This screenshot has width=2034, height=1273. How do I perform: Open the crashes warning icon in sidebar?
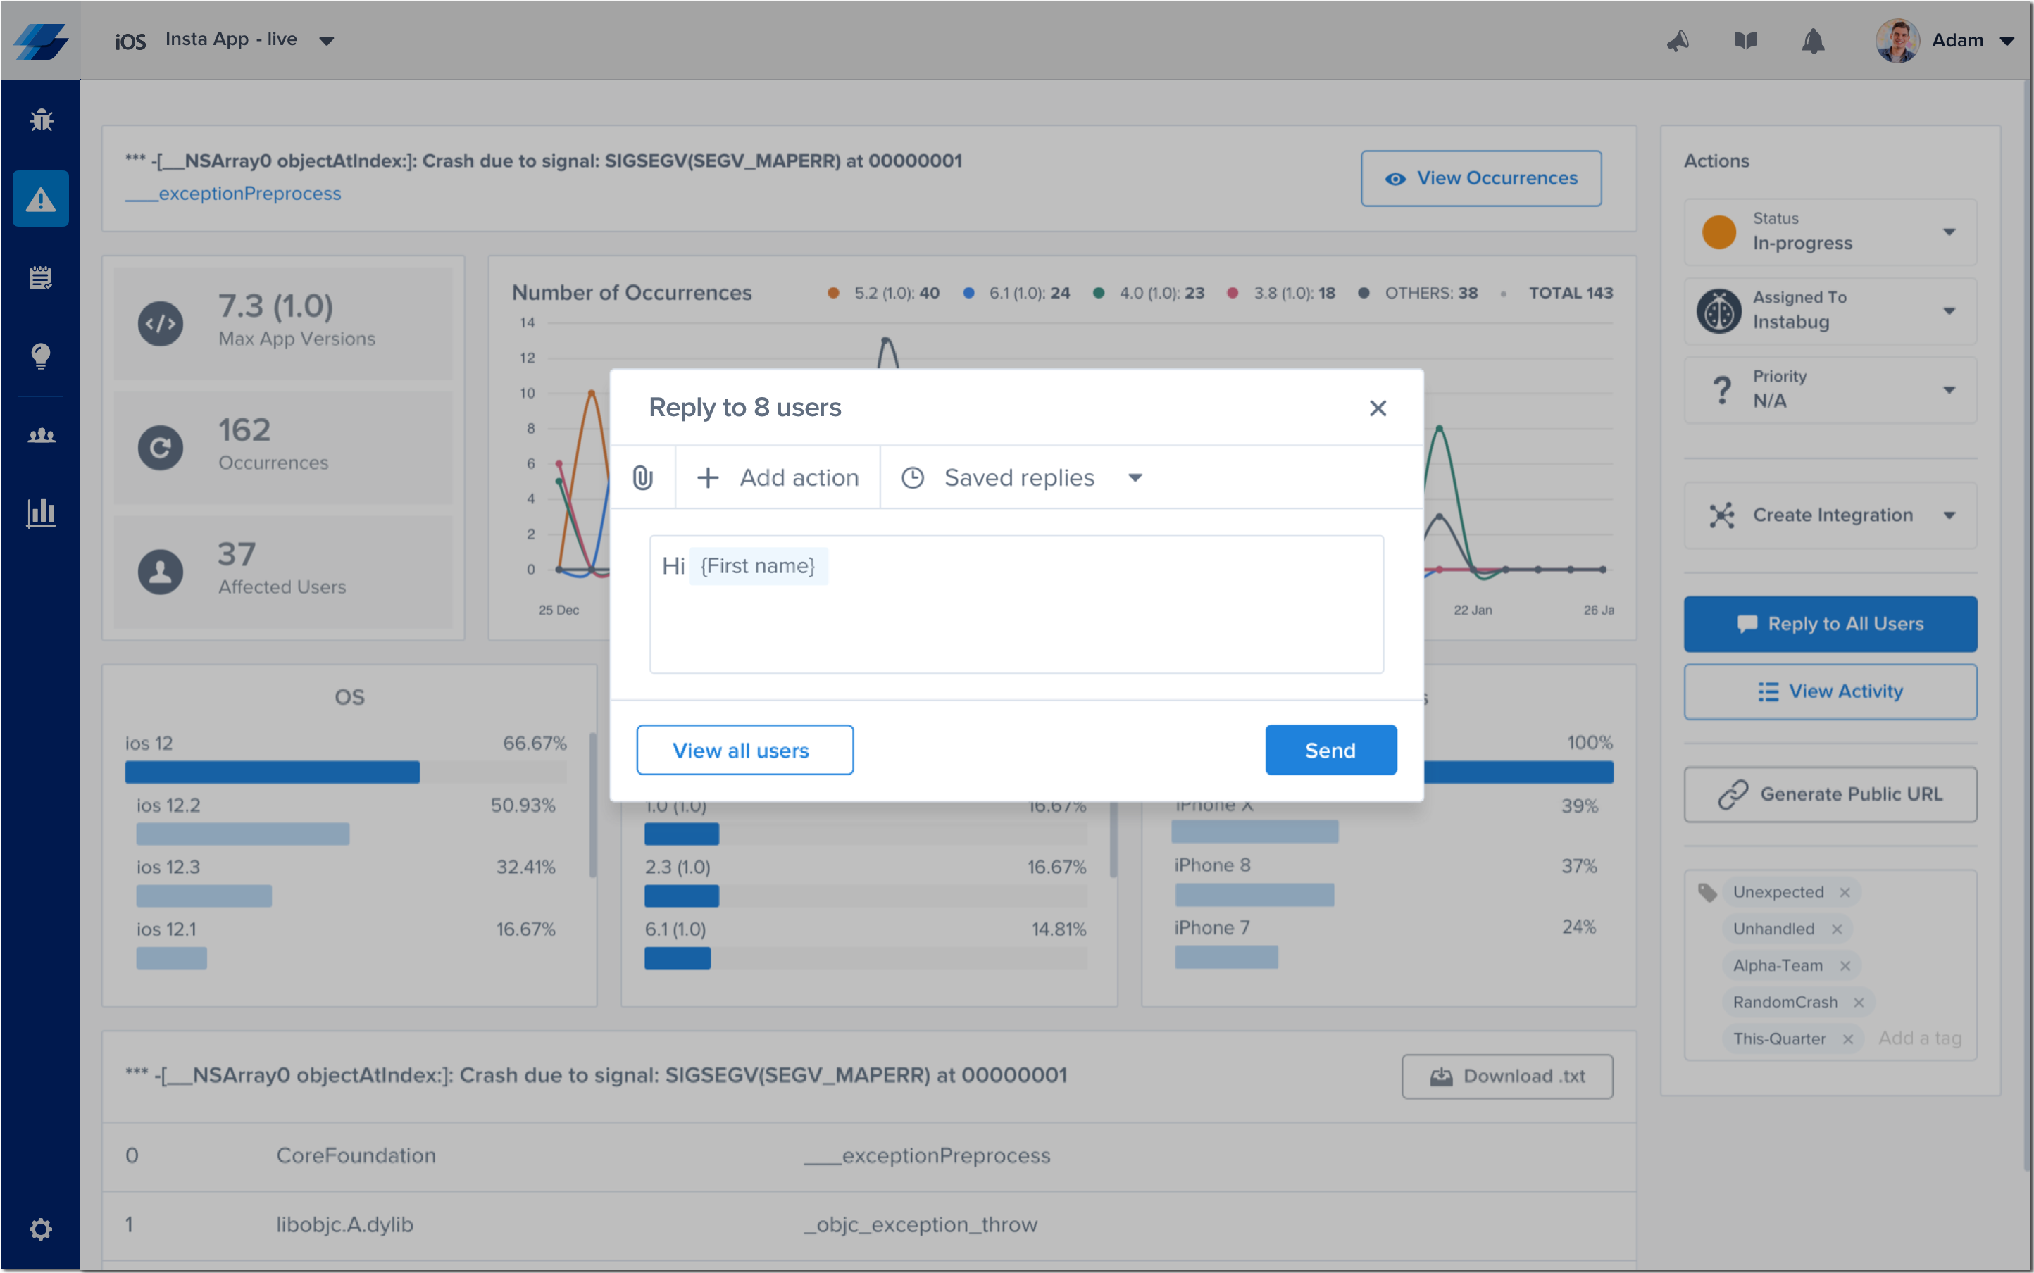pos(40,199)
